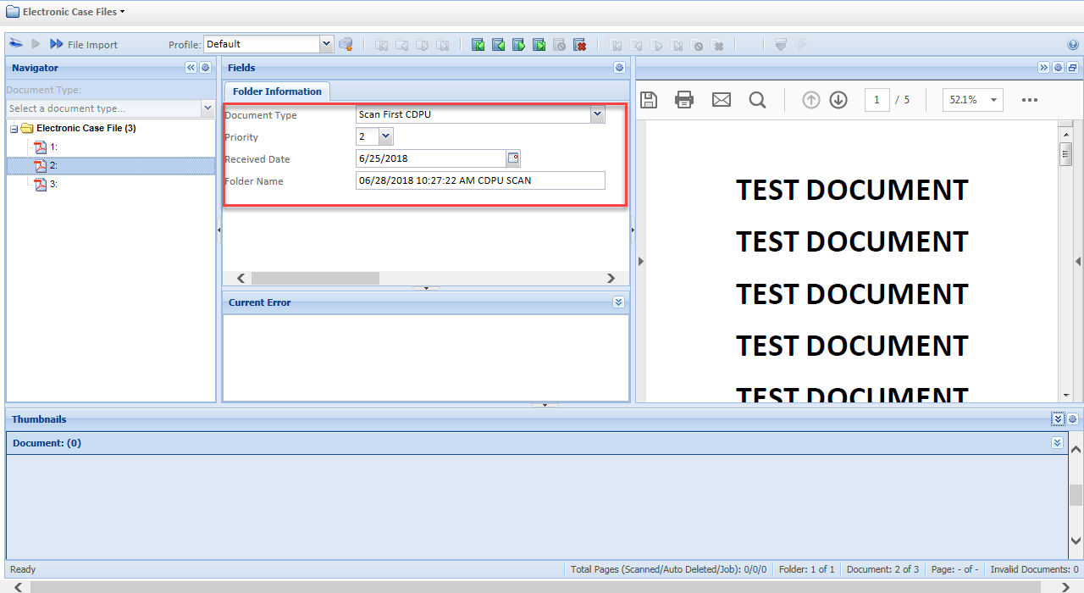The image size is (1084, 593).
Task: Collapse the Current Error panel
Action: (618, 302)
